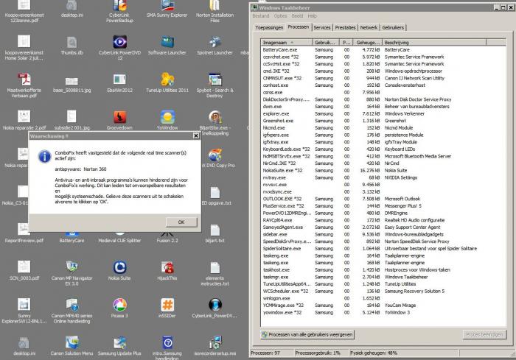
Task: Switch to the Gebruikers tab
Action: click(393, 28)
